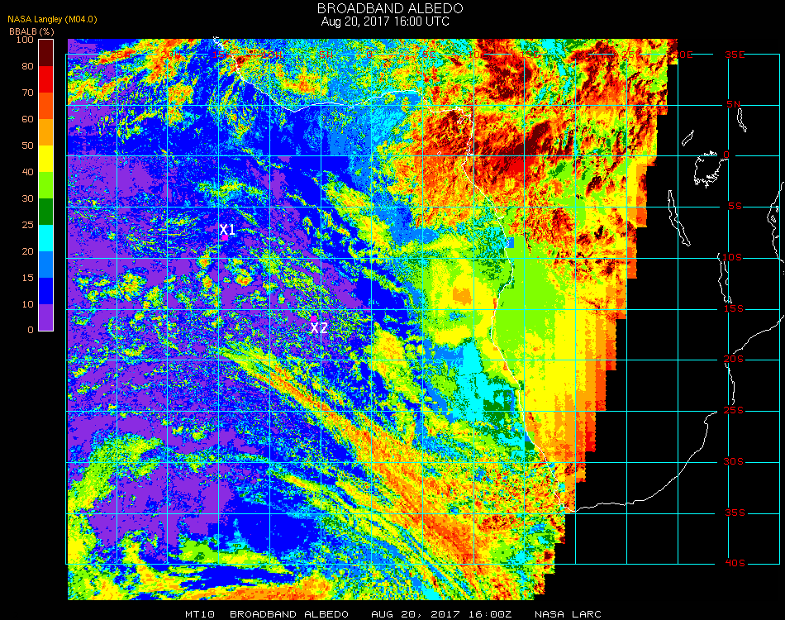
Task: Click the bottom legend value 0
Action: 31,330
